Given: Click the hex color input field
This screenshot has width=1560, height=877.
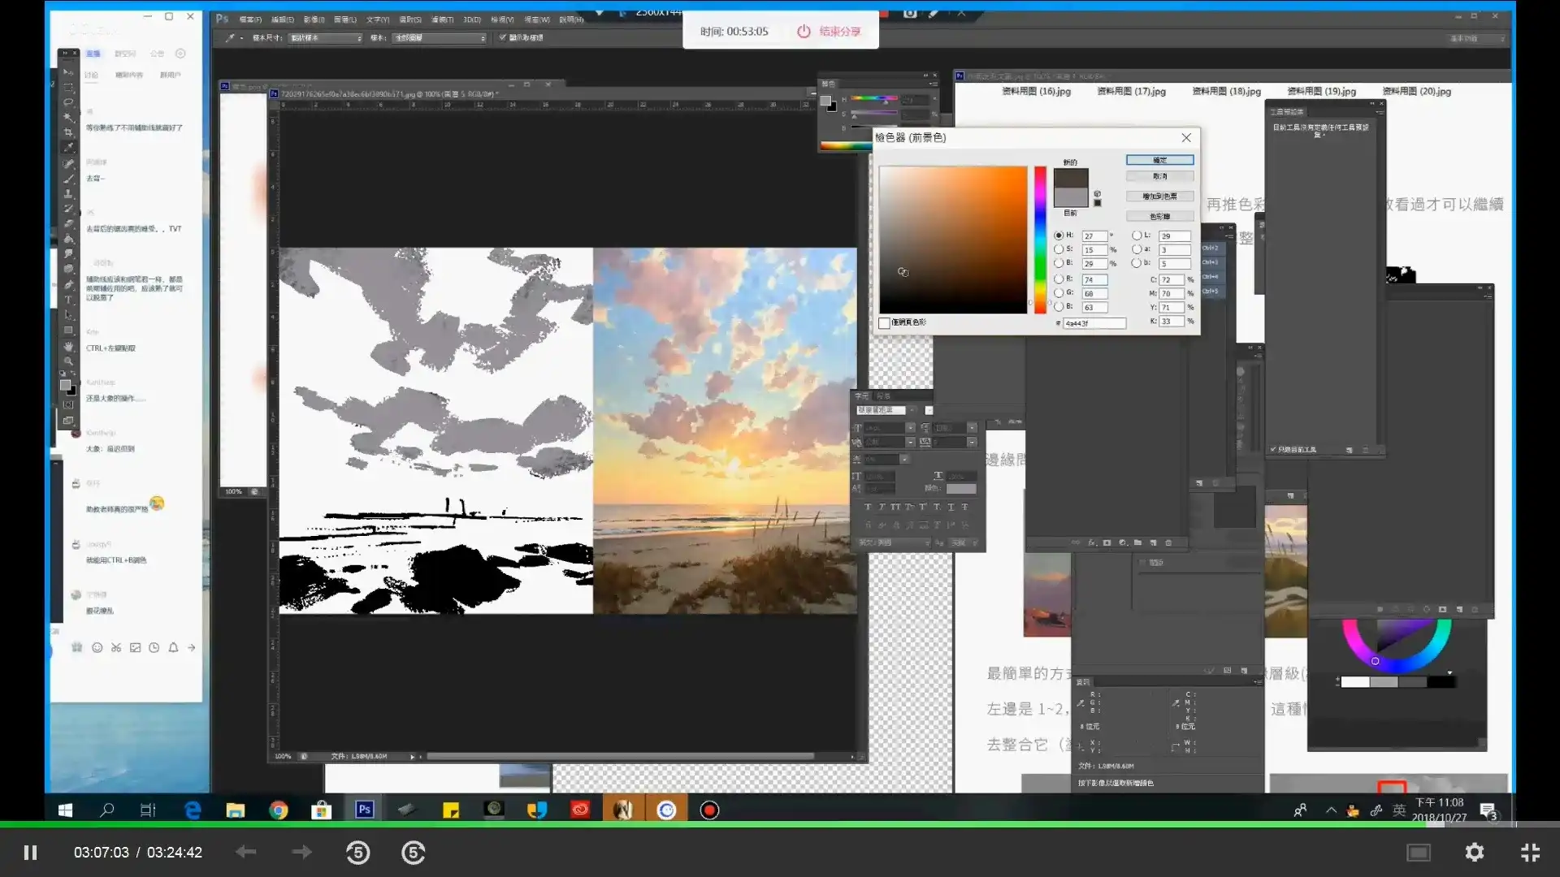Looking at the screenshot, I should click(x=1094, y=323).
